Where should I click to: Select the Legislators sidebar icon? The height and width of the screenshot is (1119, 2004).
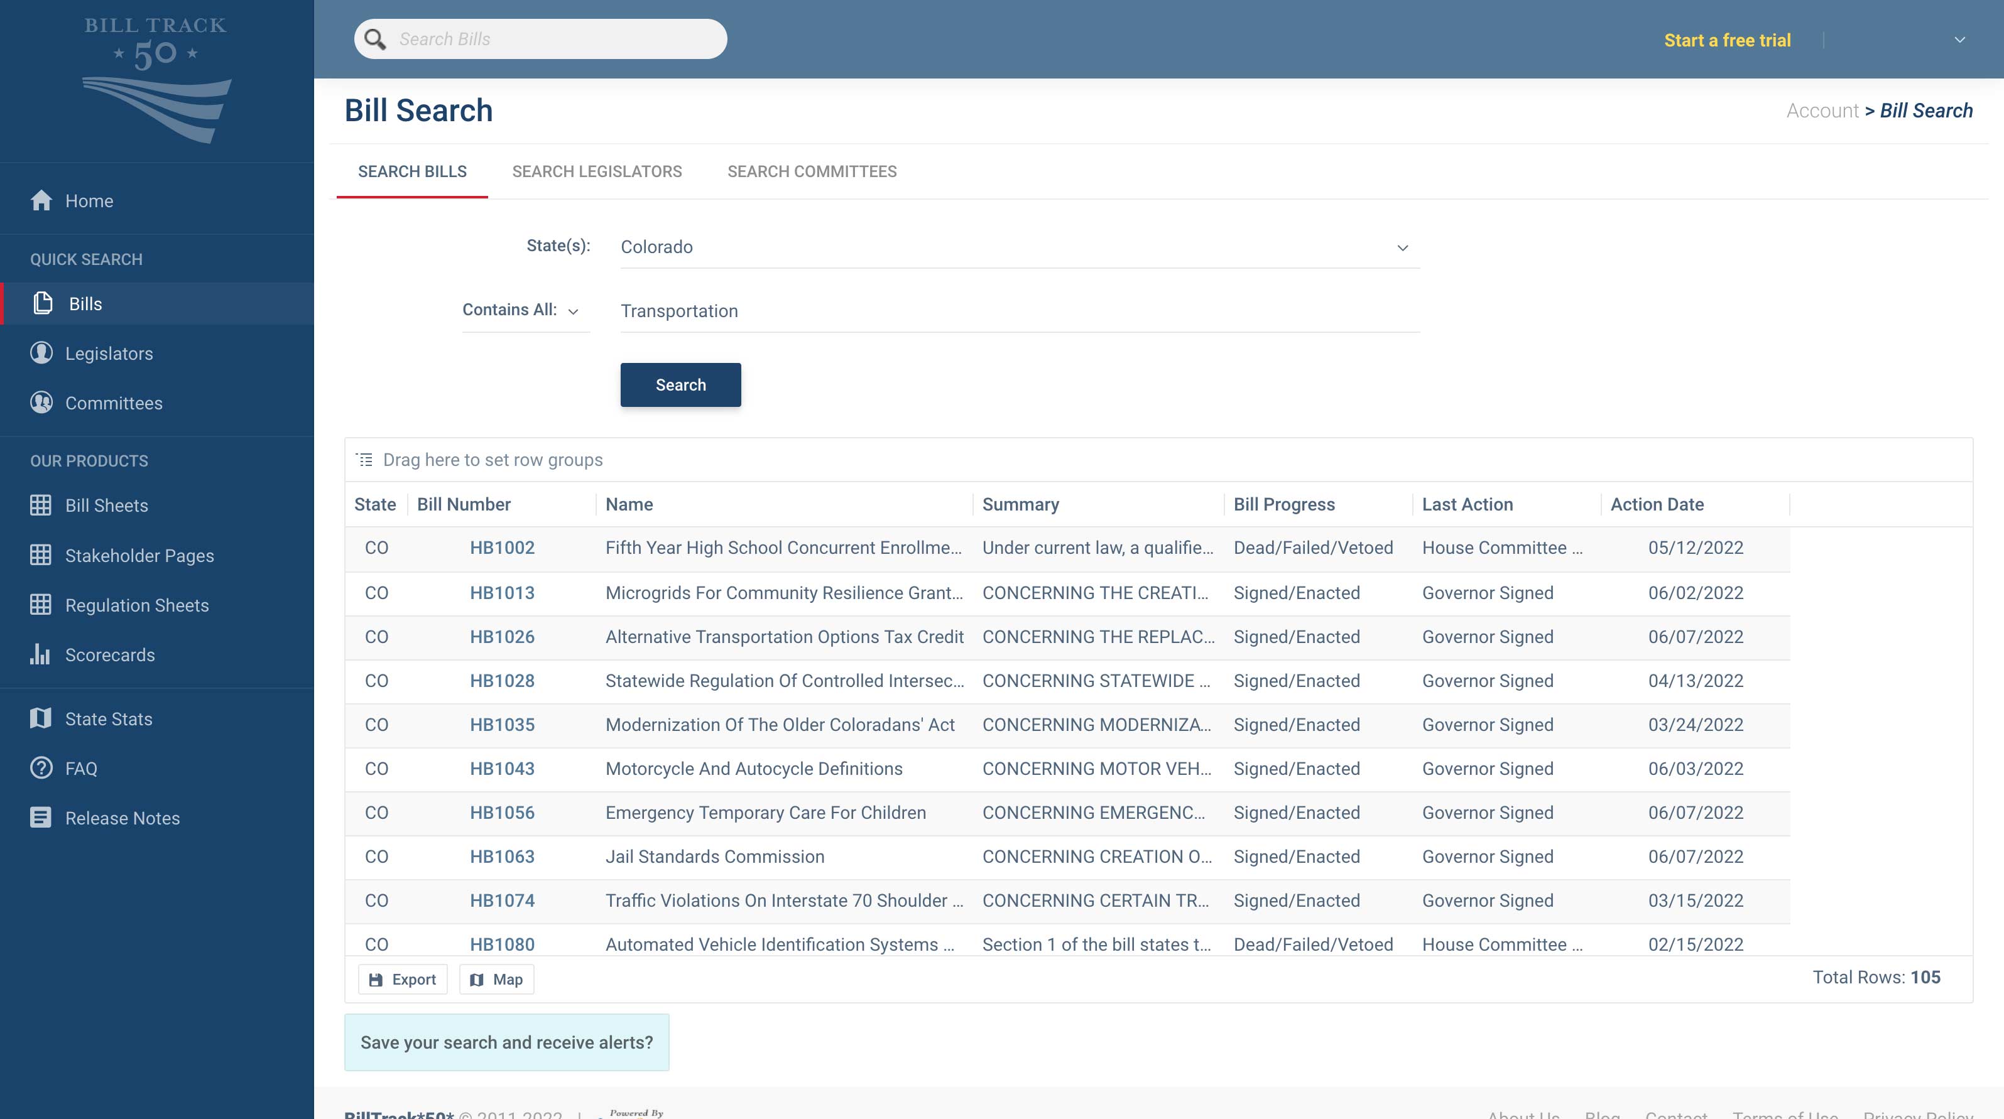[40, 352]
